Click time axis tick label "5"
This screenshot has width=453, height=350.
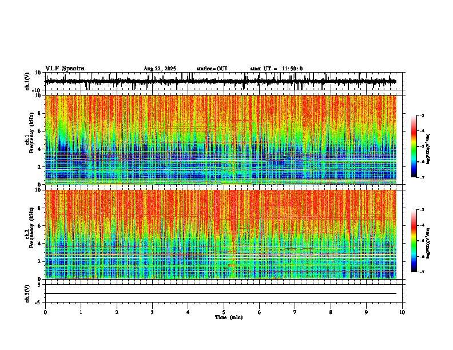pyautogui.click(x=224, y=312)
